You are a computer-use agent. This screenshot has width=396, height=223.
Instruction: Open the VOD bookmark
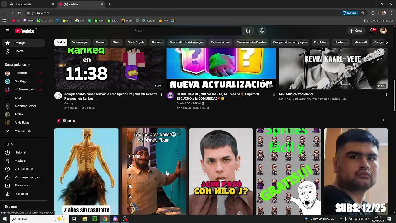(67, 21)
